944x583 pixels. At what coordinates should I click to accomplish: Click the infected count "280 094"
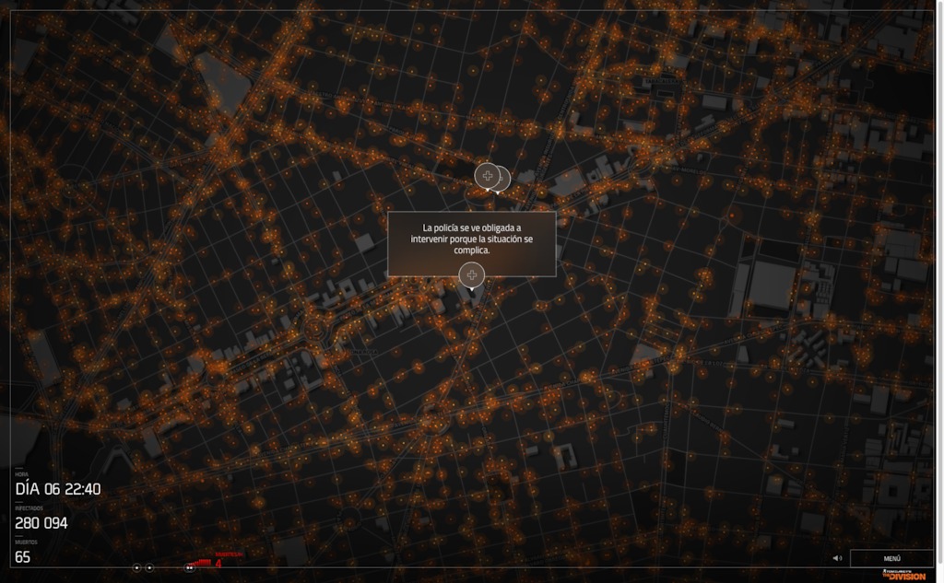click(x=41, y=523)
